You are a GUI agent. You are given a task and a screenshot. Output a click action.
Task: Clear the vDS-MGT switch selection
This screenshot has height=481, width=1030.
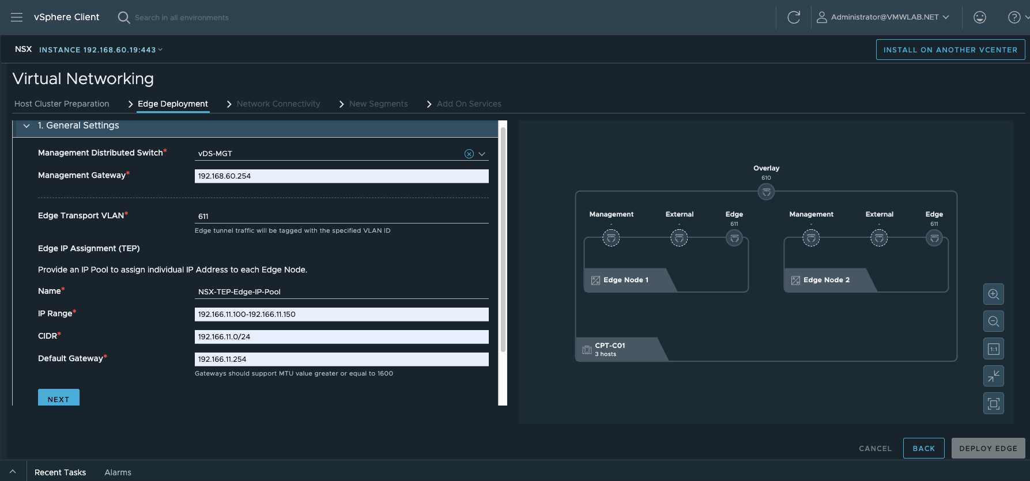(469, 154)
